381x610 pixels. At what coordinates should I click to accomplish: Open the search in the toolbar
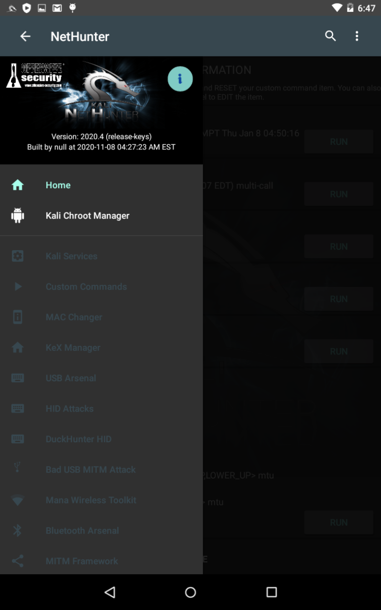point(330,36)
